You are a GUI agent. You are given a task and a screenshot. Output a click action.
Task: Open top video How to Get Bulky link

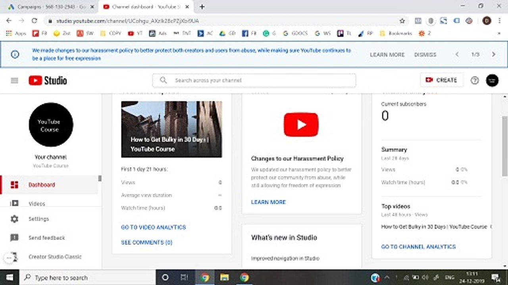click(434, 227)
